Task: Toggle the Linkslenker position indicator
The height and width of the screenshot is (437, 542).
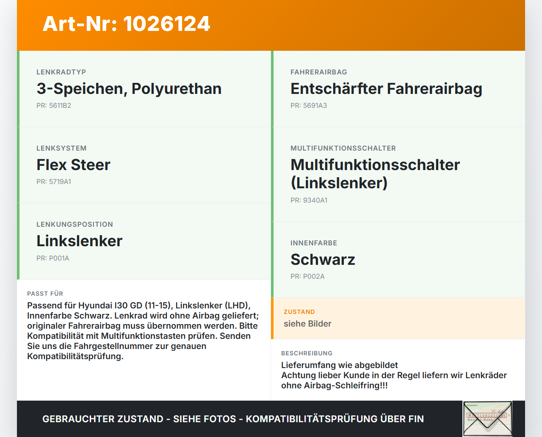Action: click(18, 241)
